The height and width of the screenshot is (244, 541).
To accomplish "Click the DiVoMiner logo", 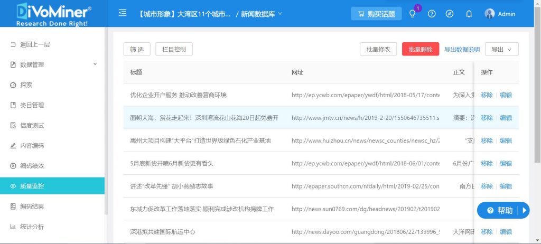I will [x=53, y=14].
